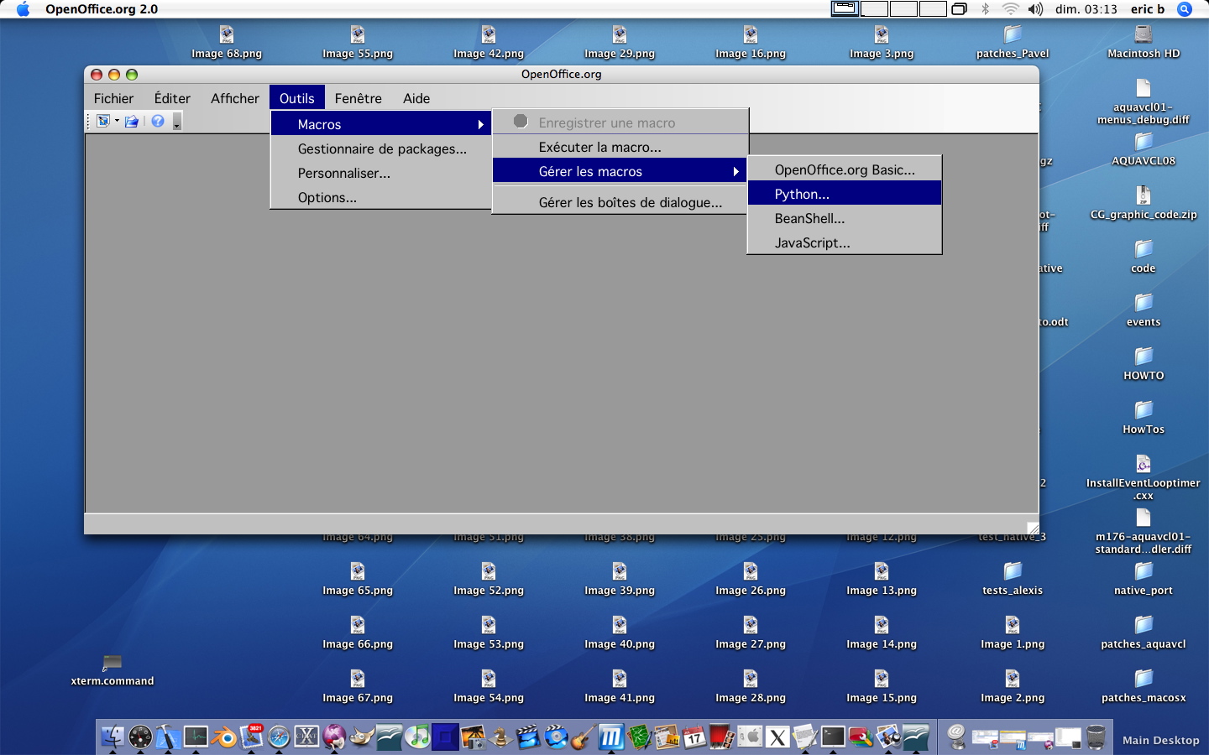Click the New document toolbar icon

(x=103, y=122)
